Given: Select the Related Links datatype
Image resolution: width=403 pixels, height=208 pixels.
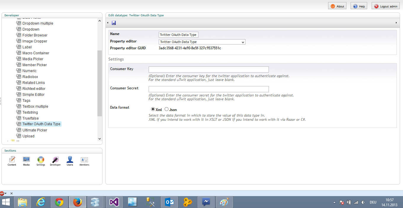Looking at the screenshot, I should click(34, 82).
